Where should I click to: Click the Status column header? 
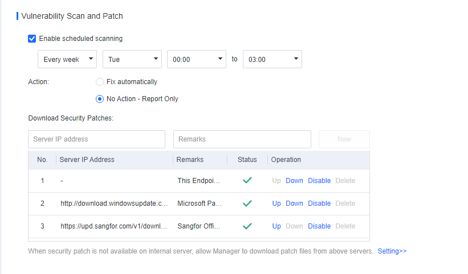click(x=247, y=160)
